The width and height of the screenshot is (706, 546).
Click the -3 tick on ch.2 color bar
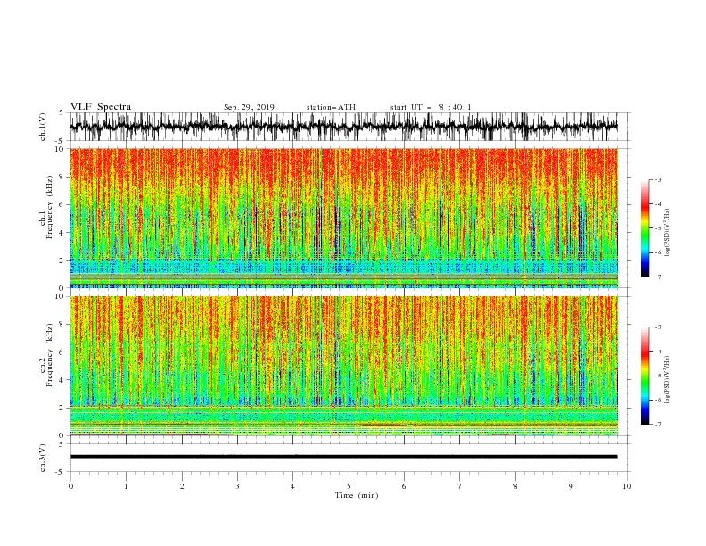657,327
